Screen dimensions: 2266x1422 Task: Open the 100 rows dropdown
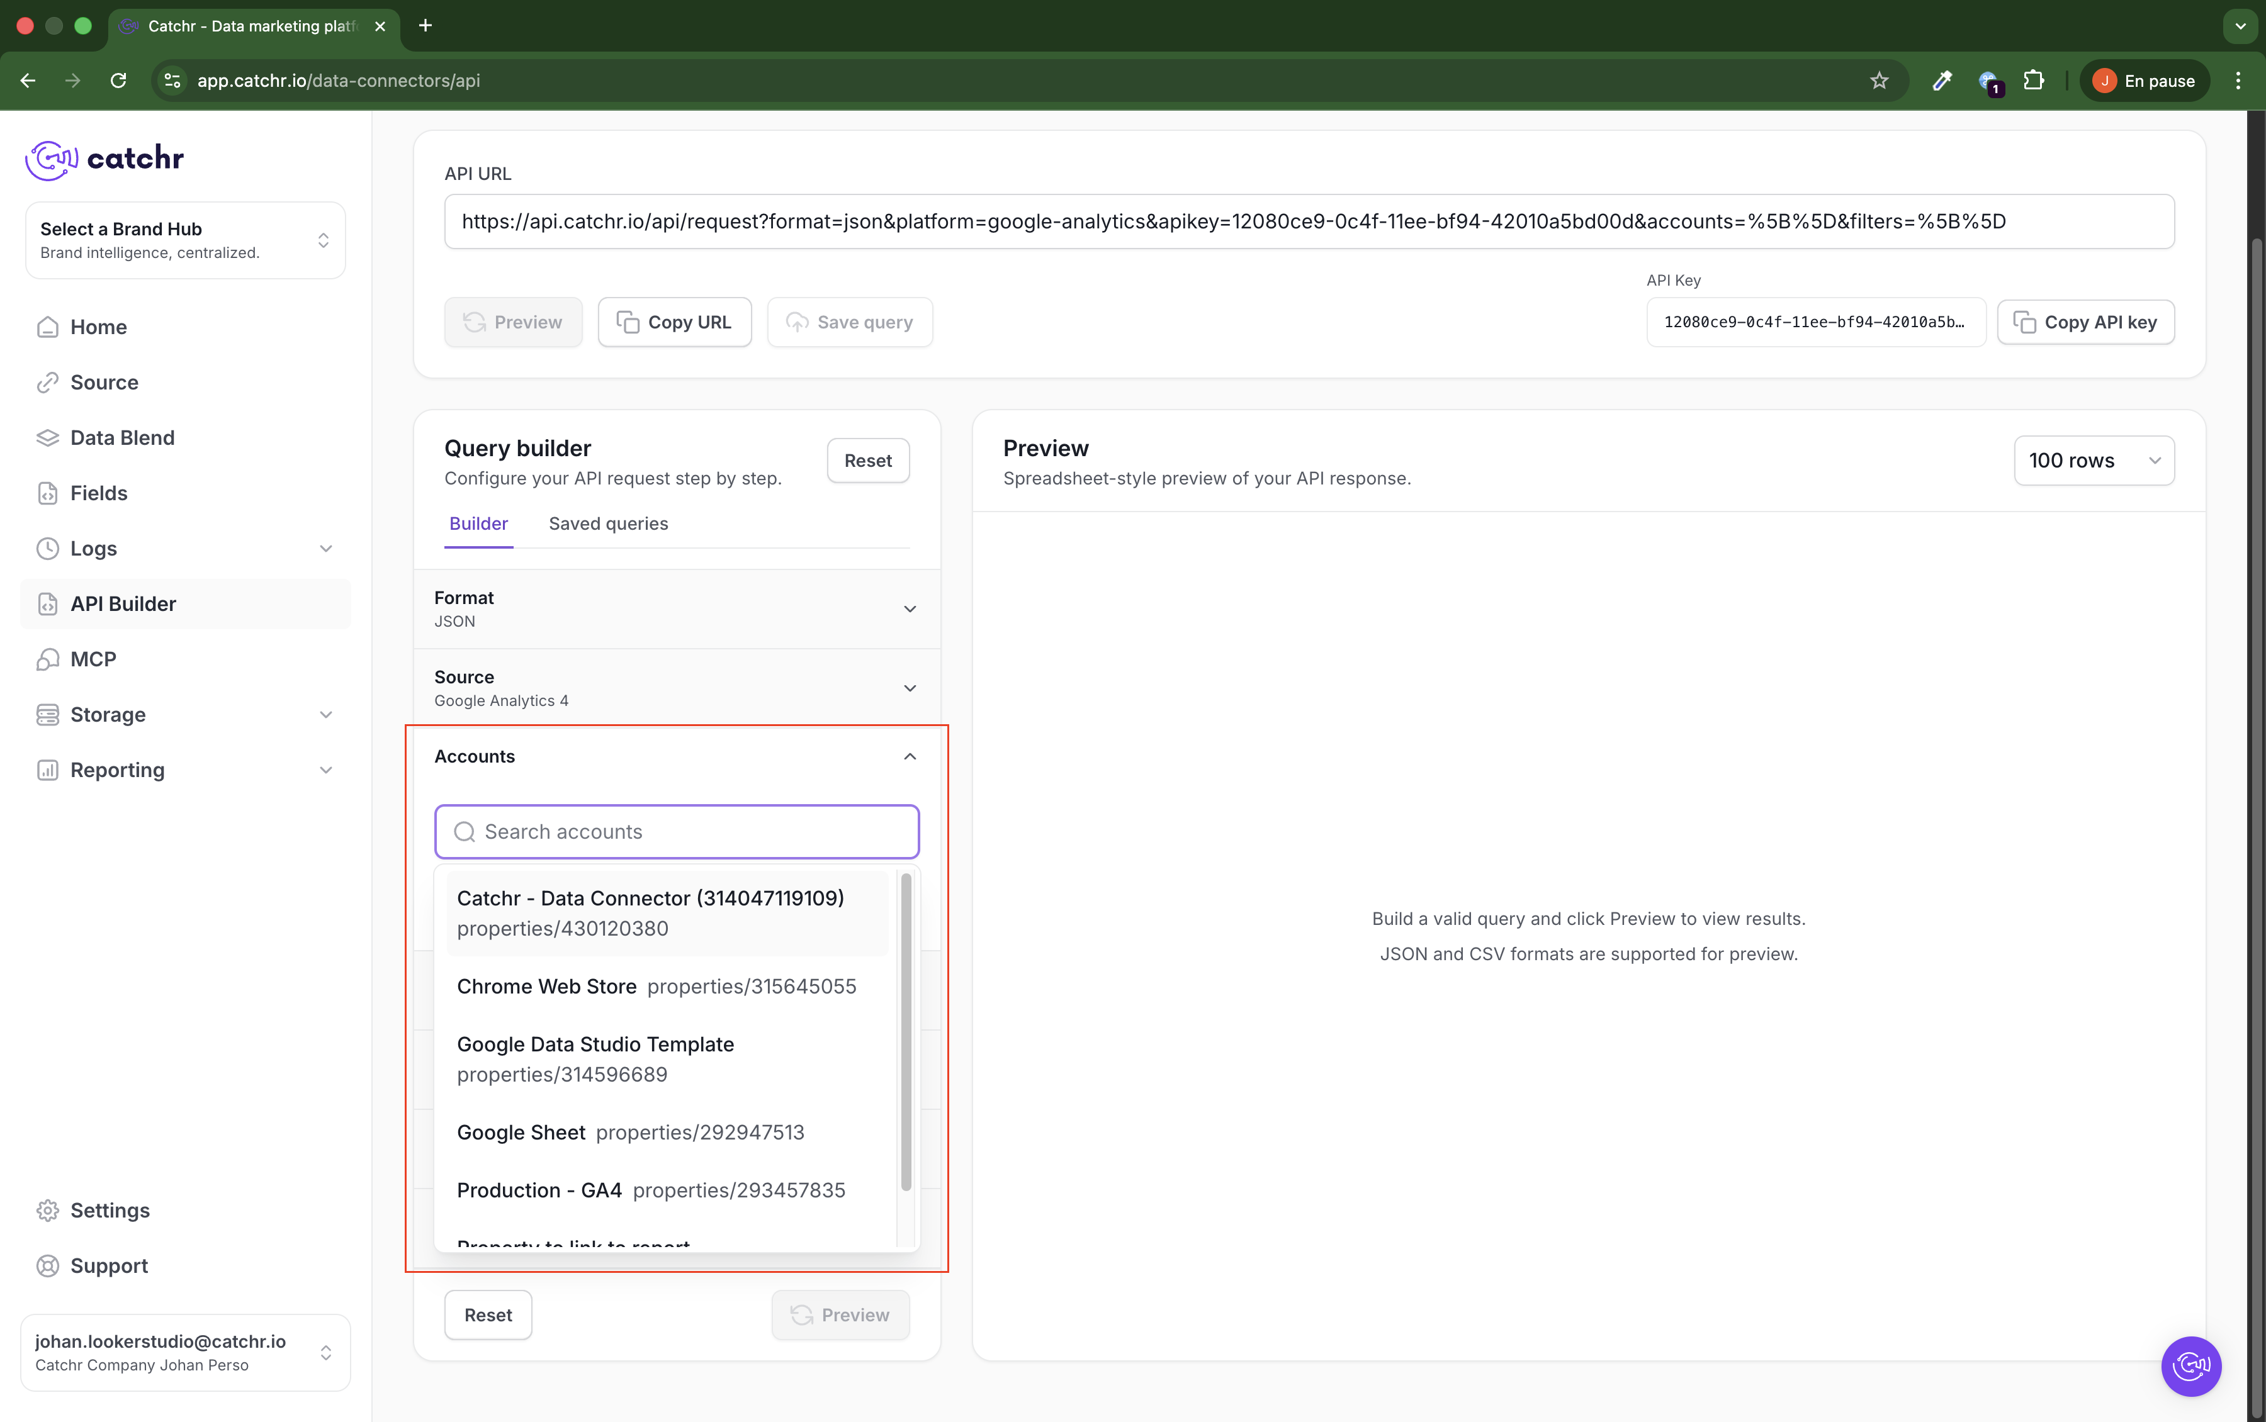click(2093, 461)
